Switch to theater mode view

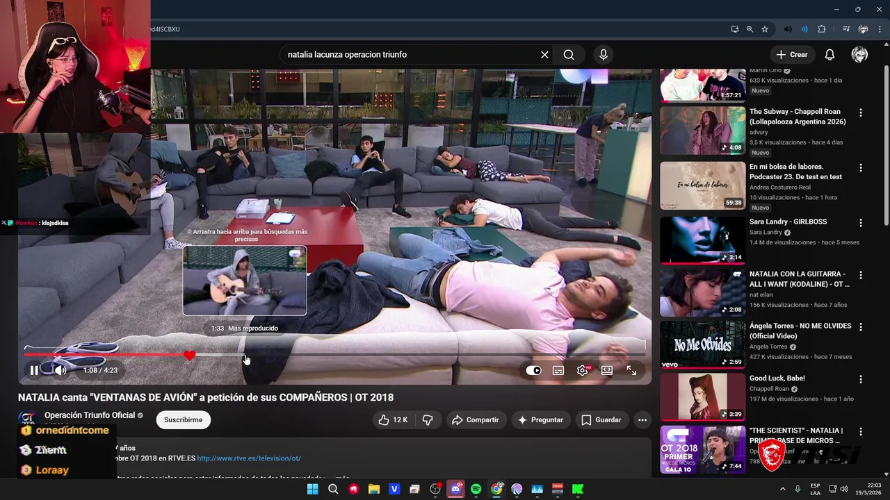pos(607,371)
